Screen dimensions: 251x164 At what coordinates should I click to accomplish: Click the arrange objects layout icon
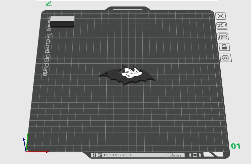click(223, 36)
